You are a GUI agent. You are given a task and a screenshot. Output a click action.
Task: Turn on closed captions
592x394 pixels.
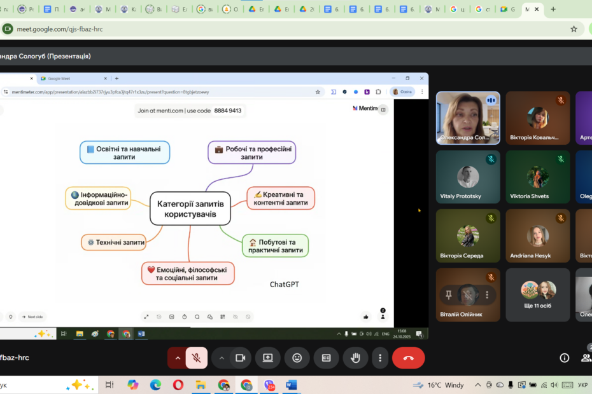[x=326, y=358]
